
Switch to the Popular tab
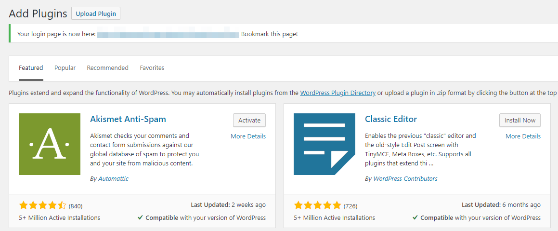pyautogui.click(x=65, y=68)
